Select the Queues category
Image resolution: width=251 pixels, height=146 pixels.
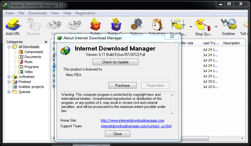point(24,92)
